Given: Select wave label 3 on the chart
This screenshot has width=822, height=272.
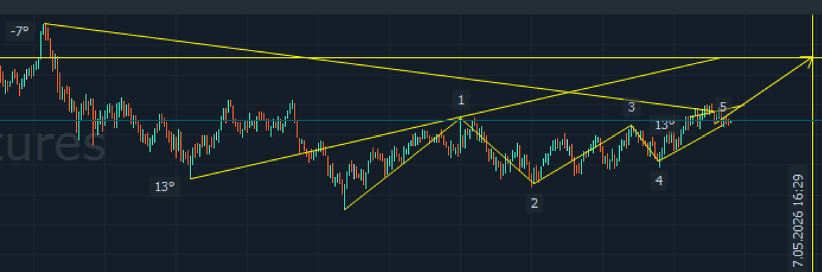Looking at the screenshot, I should [631, 107].
